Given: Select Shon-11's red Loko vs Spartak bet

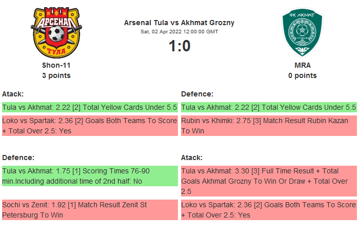Looking at the screenshot, I should [90, 126].
